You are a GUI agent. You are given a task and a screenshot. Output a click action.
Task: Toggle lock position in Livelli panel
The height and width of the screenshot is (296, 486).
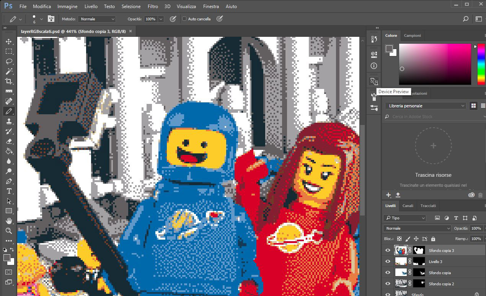(x=416, y=239)
